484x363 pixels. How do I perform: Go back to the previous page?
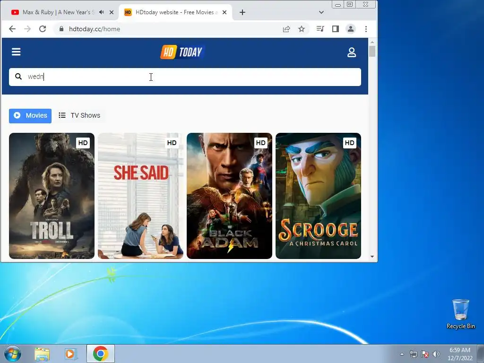point(12,29)
